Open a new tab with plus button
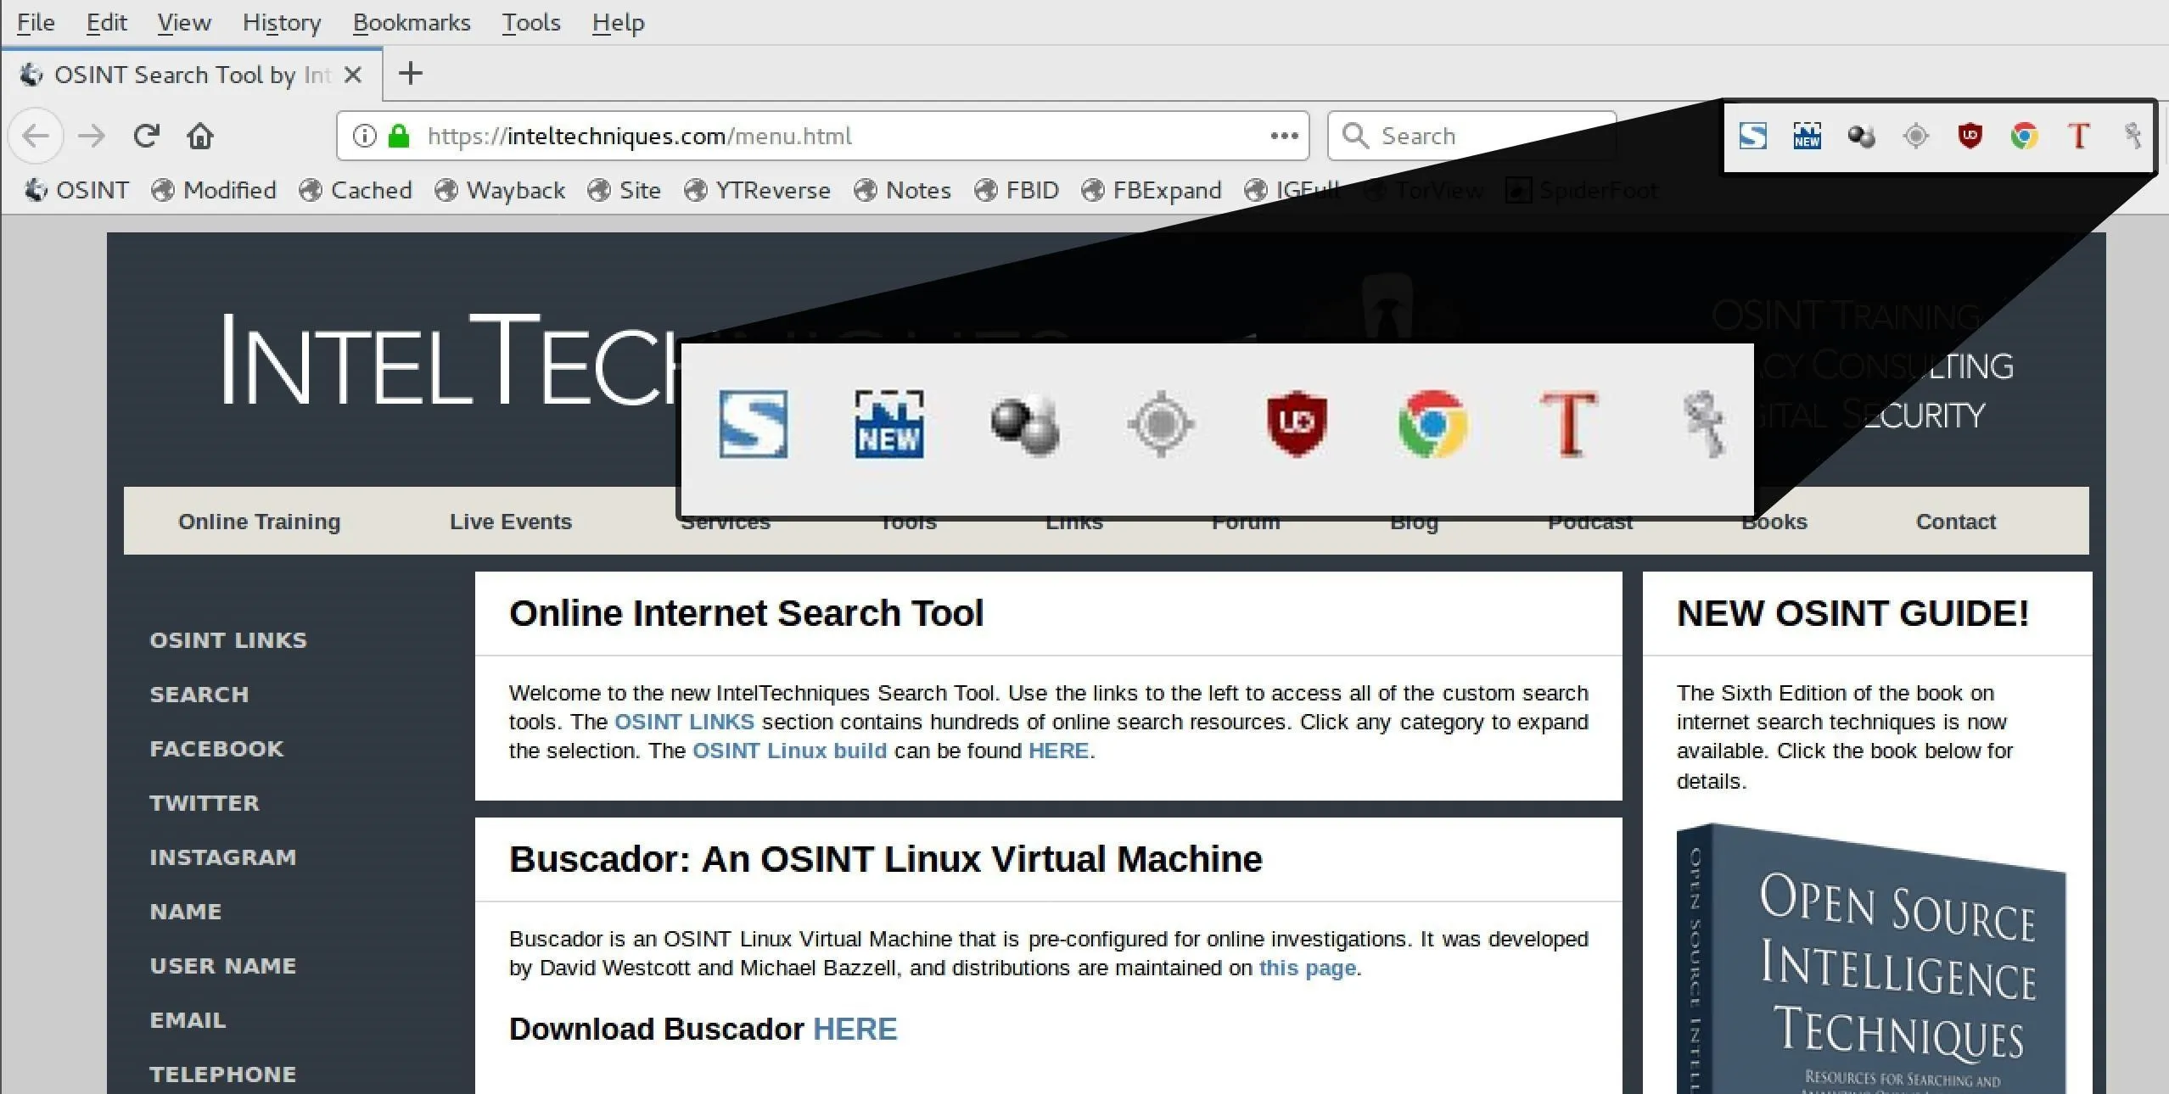 [411, 74]
